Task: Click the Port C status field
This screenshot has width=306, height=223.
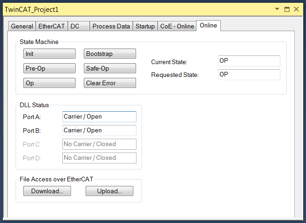Action: (99, 144)
